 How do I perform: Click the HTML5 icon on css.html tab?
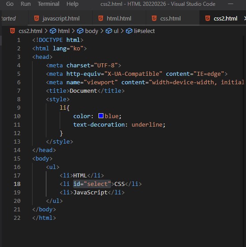(154, 18)
